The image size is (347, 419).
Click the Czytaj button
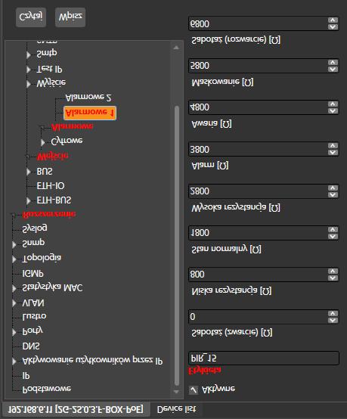(31, 17)
